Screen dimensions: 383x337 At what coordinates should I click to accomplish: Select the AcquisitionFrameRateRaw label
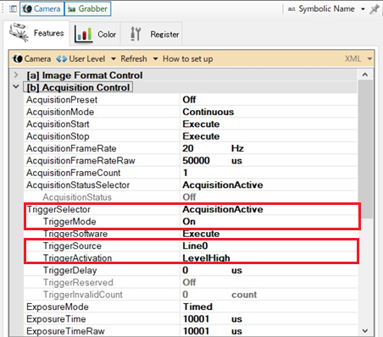point(80,160)
